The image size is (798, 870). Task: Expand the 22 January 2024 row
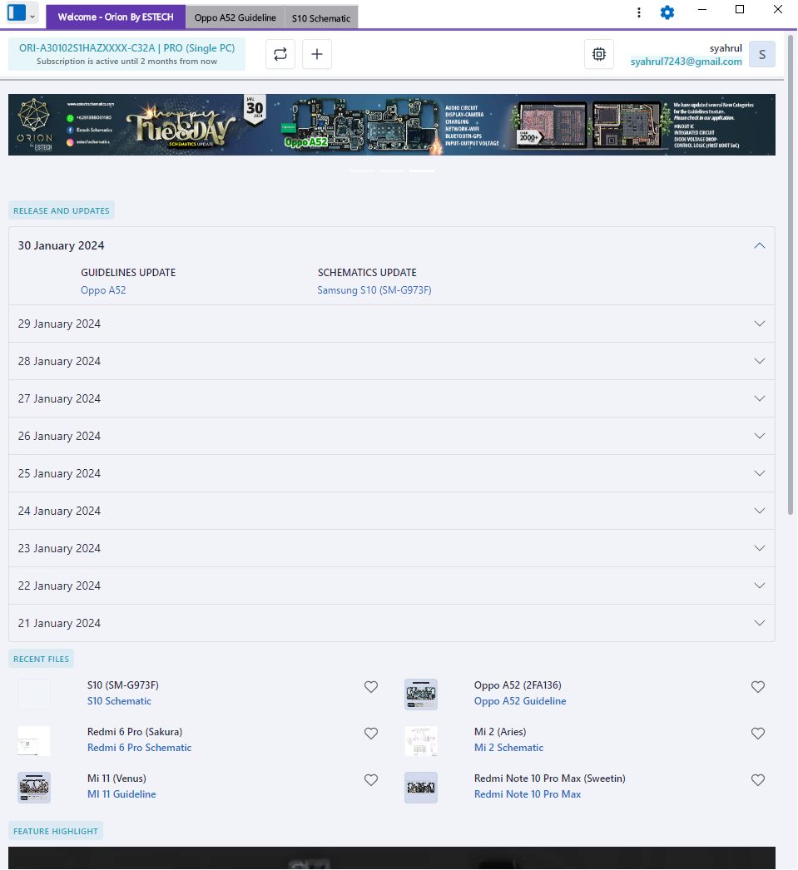click(392, 586)
